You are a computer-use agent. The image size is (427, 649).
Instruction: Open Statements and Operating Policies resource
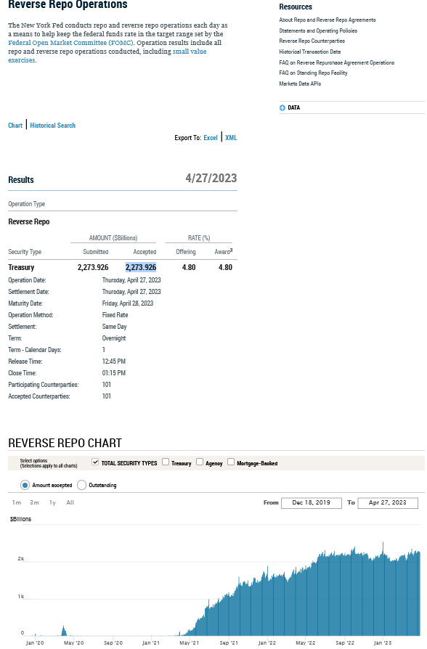coord(318,30)
